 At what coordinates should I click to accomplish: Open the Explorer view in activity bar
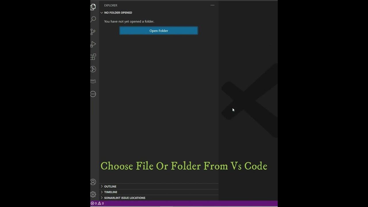click(x=93, y=7)
